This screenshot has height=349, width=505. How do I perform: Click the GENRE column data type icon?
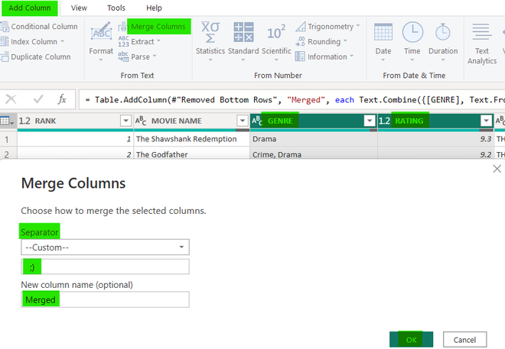[x=257, y=121]
